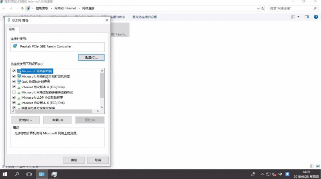Click the Realtek adapter icon in dialog
321x179 pixels.
tap(15, 46)
